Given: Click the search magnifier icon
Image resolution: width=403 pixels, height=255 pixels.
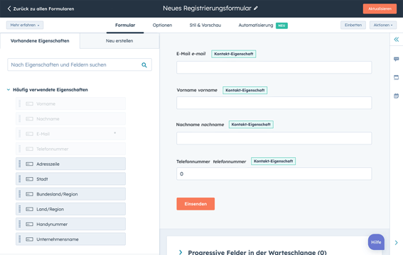Looking at the screenshot, I should (144, 65).
